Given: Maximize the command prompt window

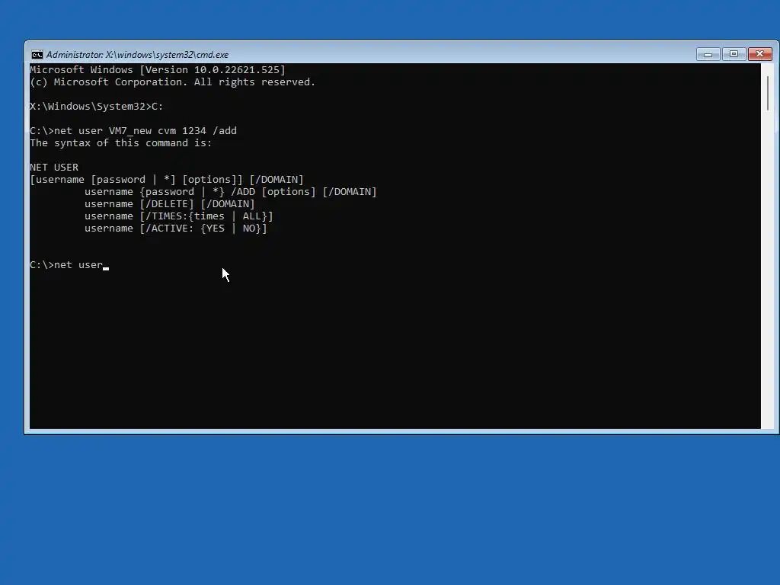Looking at the screenshot, I should 734,54.
